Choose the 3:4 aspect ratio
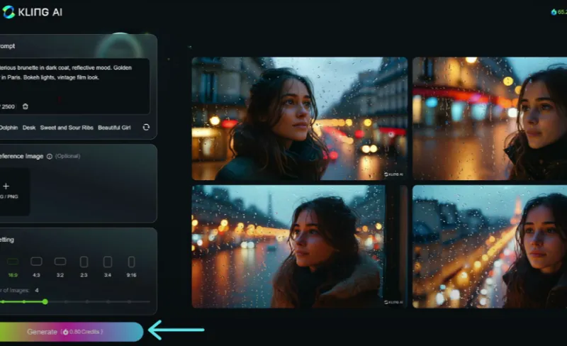The width and height of the screenshot is (567, 346). [107, 262]
